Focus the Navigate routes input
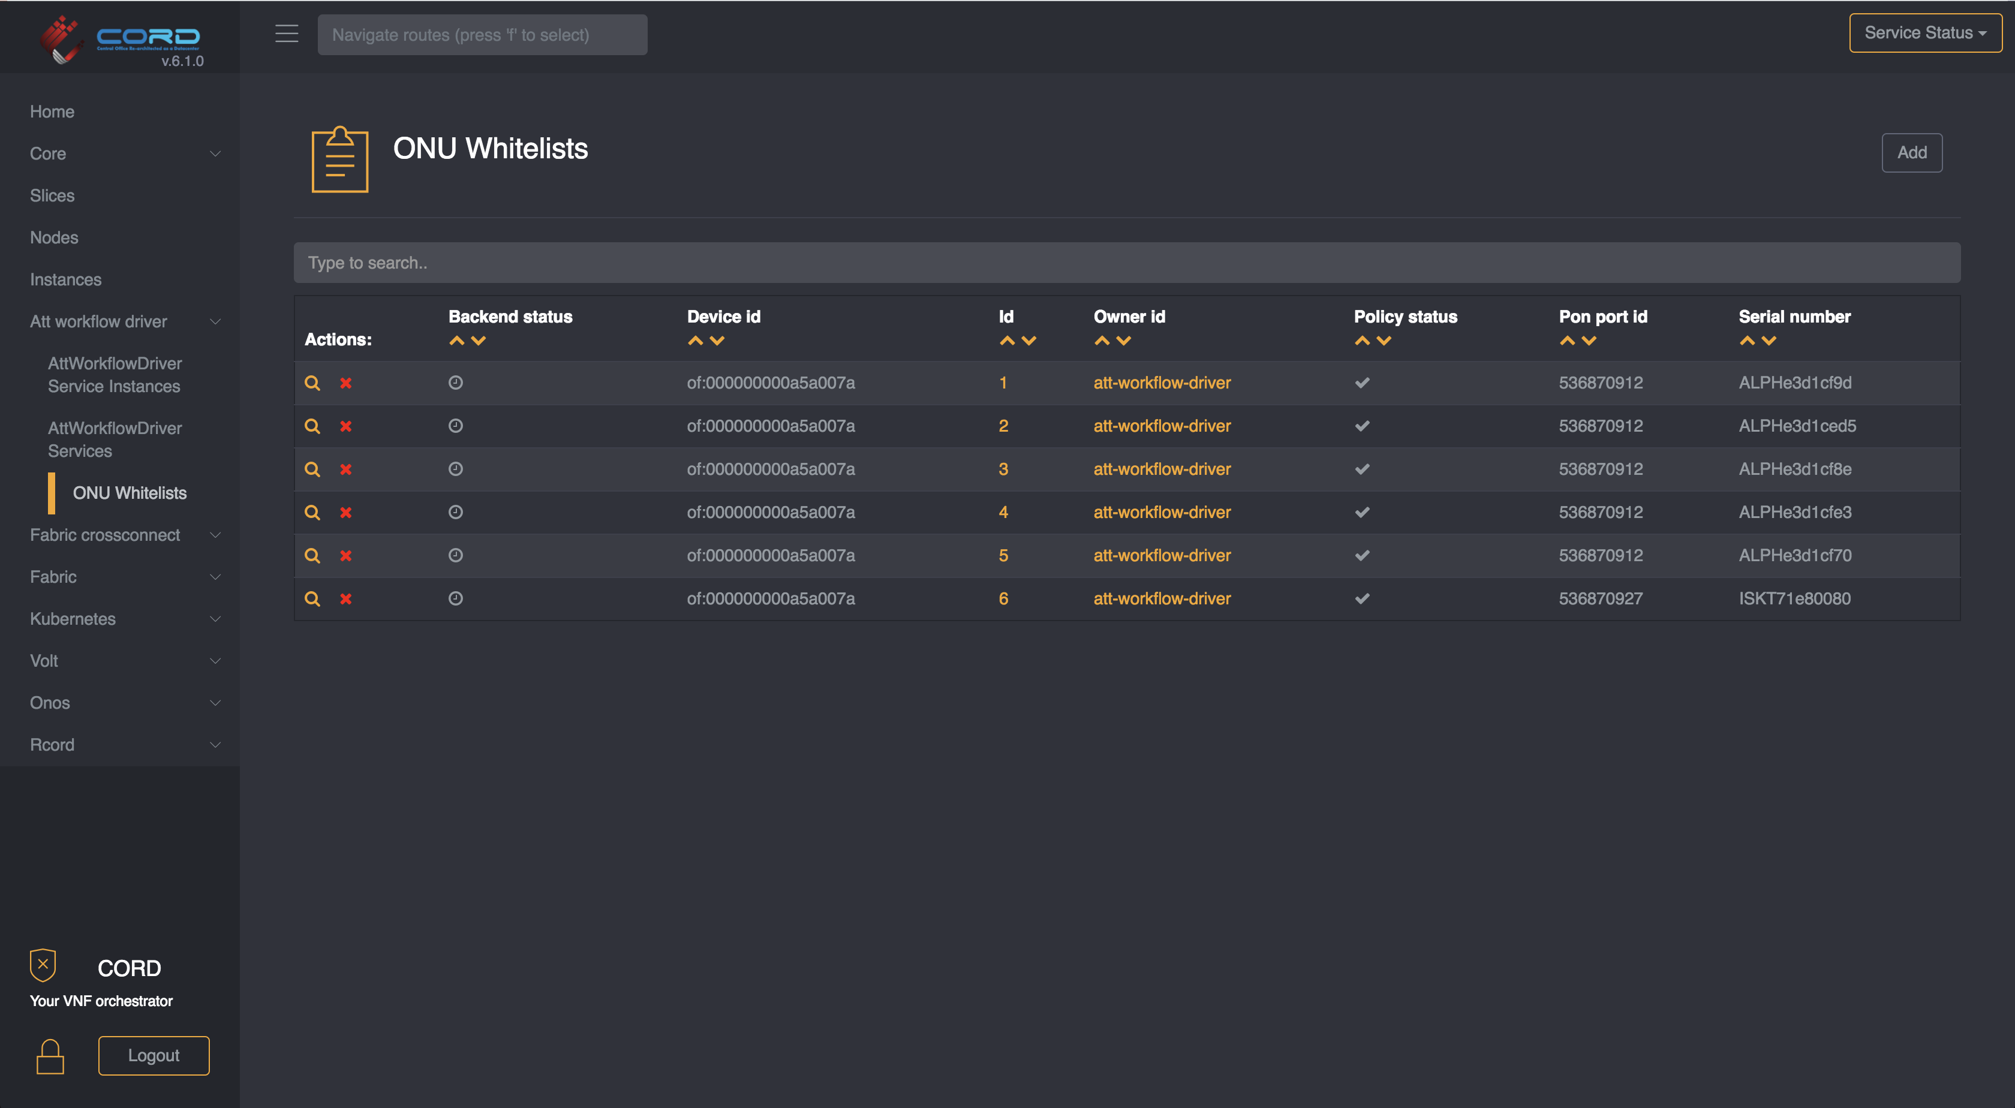2015x1108 pixels. (x=482, y=34)
